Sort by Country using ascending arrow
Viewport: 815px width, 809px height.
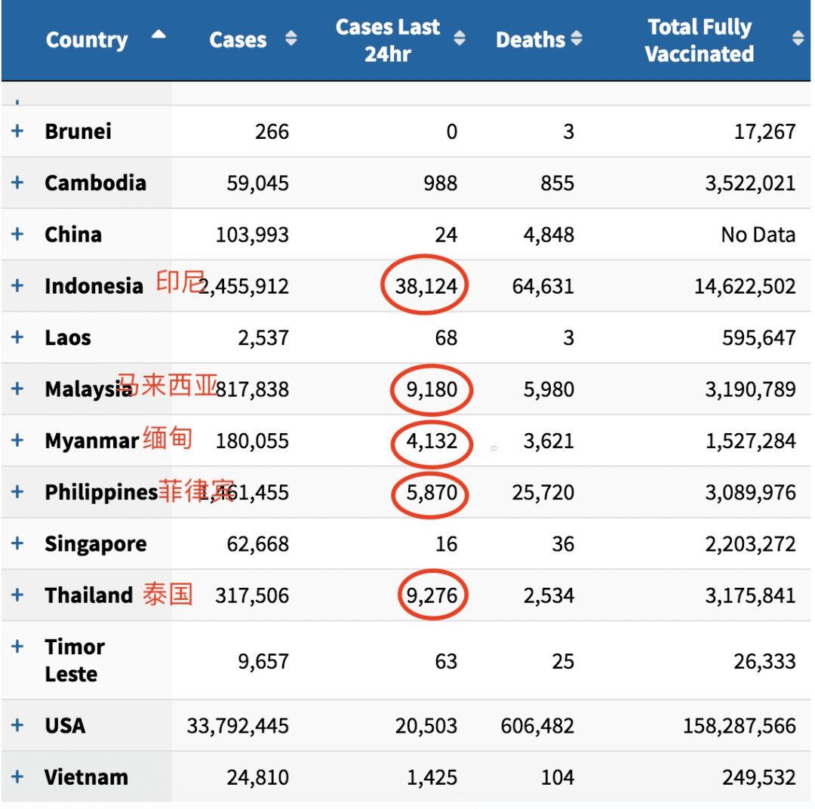(x=158, y=34)
